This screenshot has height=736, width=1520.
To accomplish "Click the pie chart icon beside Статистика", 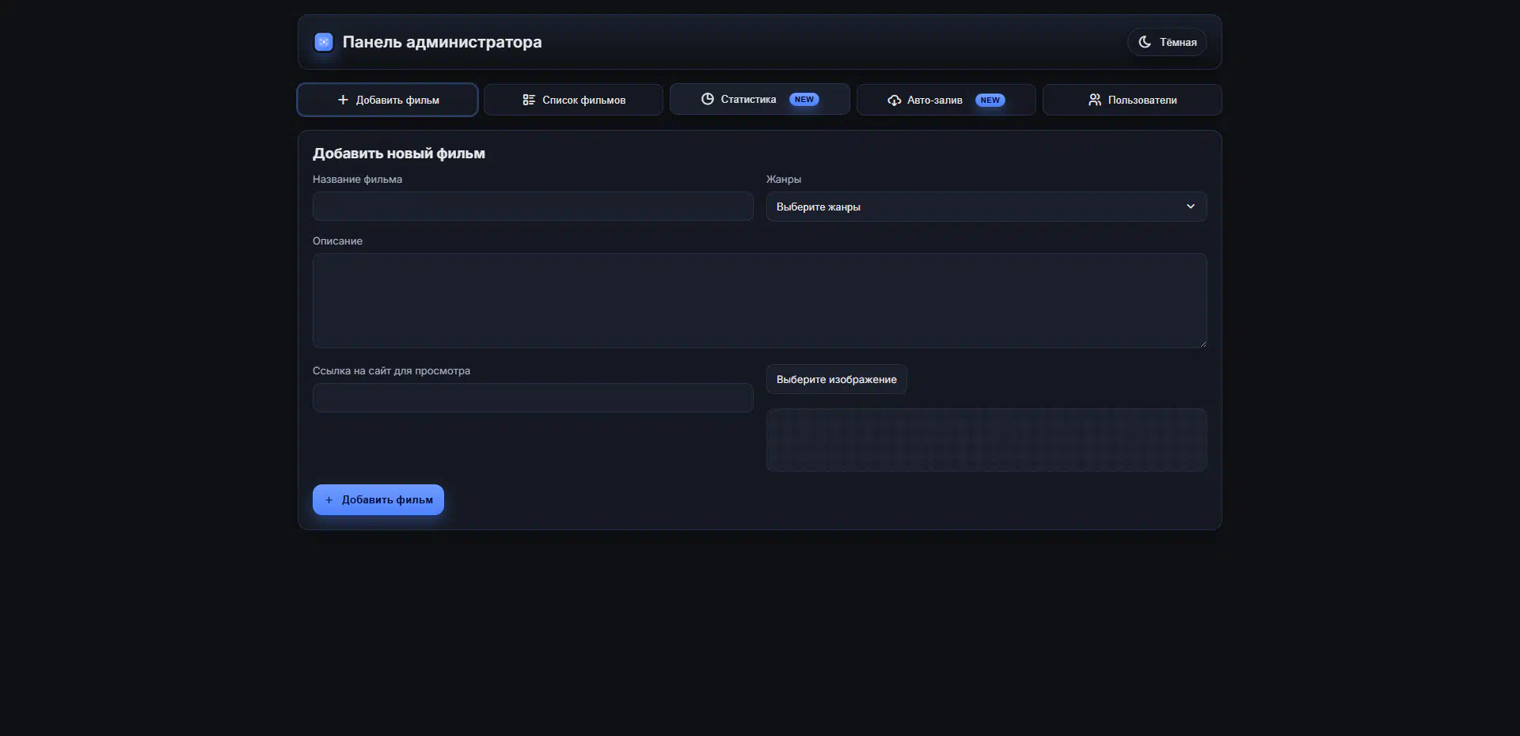I will 707,99.
